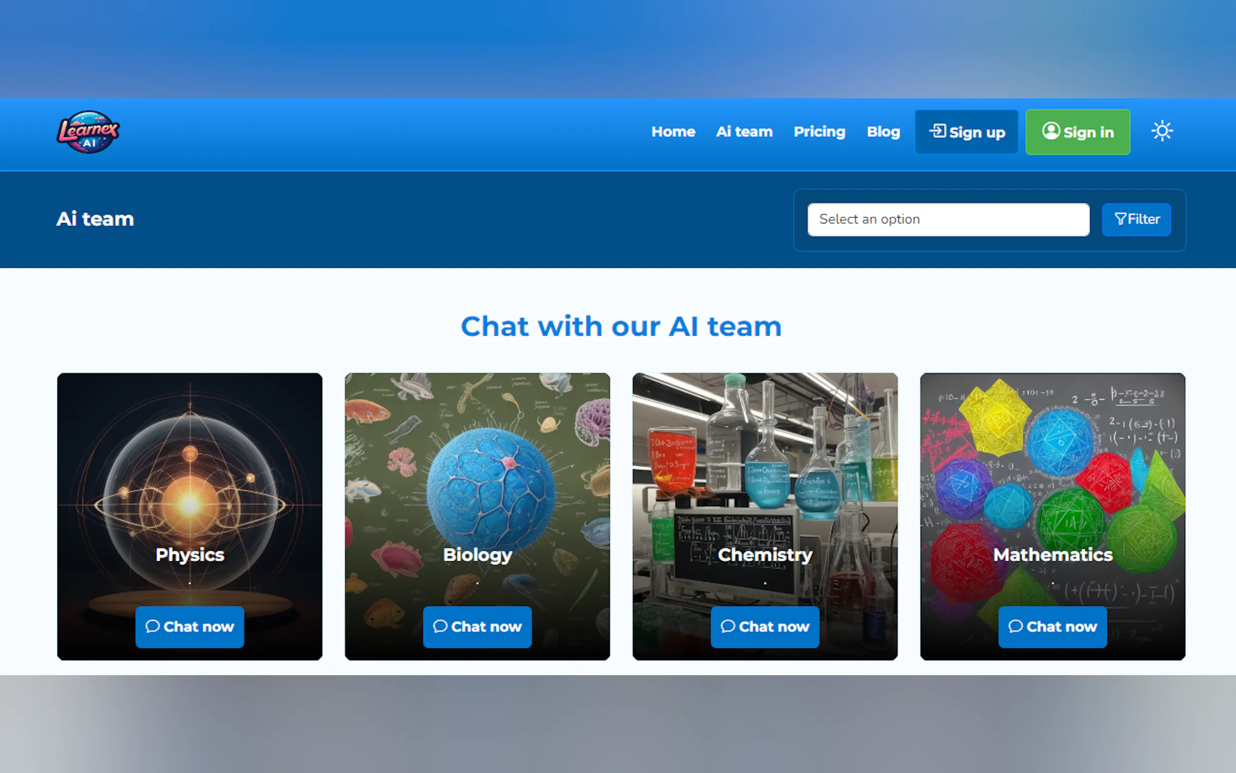The width and height of the screenshot is (1236, 773).
Task: Open the Pricing page
Action: 819,132
